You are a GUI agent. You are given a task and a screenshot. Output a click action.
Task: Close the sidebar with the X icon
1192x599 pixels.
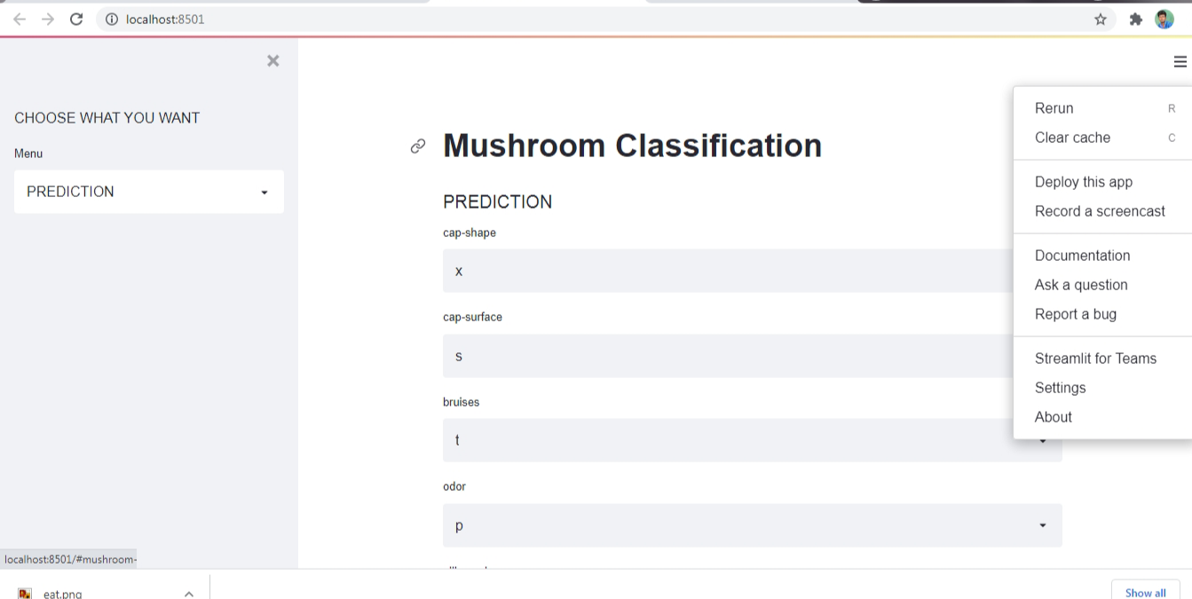(272, 60)
